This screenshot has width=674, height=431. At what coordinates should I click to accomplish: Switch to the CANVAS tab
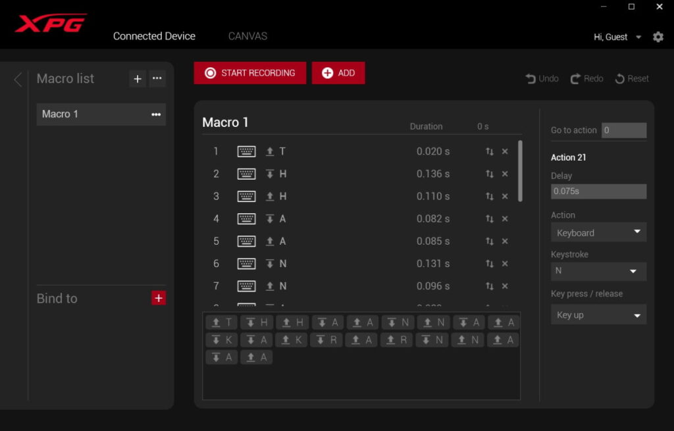(x=247, y=36)
